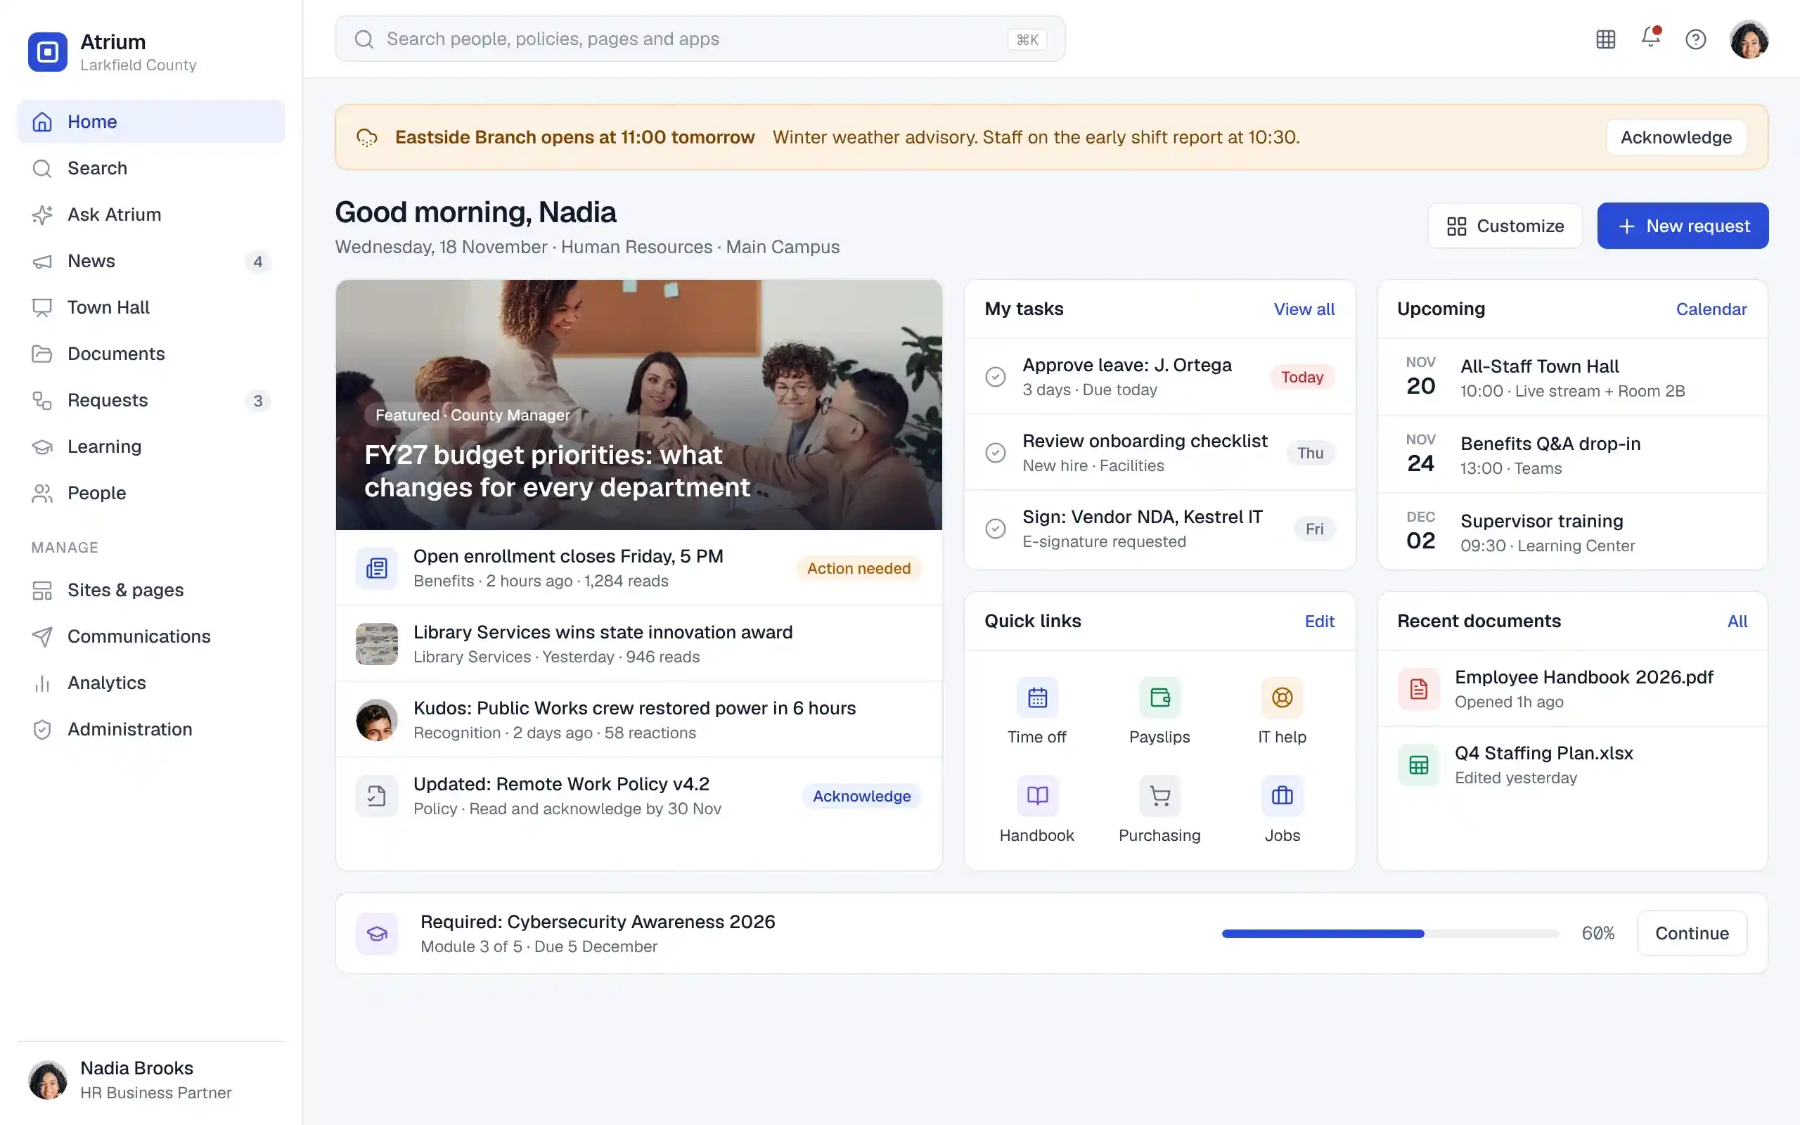Screen dimensions: 1800x1125
Task: Open the Purchasing quick link
Action: coord(1159,809)
